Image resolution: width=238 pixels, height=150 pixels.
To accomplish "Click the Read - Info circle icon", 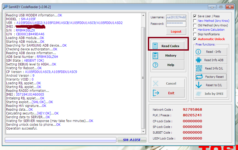I will click(x=198, y=52).
